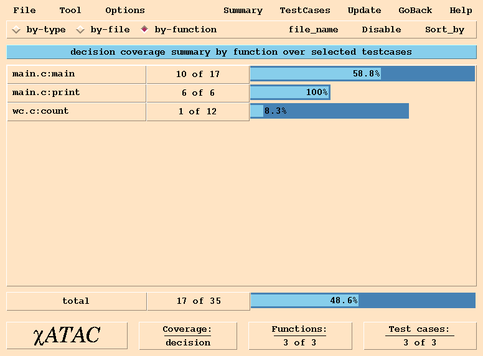Click the GoBack button
The width and height of the screenshot is (483, 356).
pos(415,11)
